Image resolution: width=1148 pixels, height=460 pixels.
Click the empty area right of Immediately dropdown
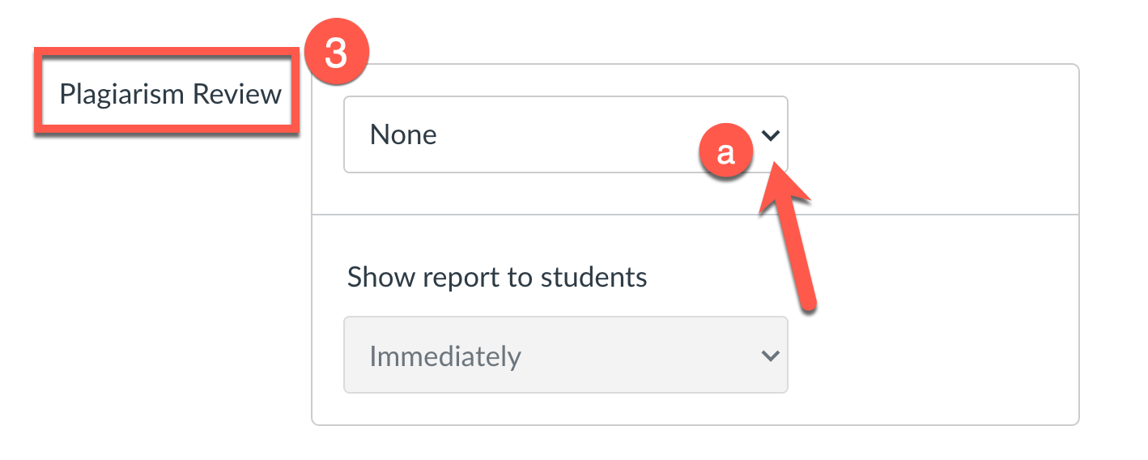(931, 355)
